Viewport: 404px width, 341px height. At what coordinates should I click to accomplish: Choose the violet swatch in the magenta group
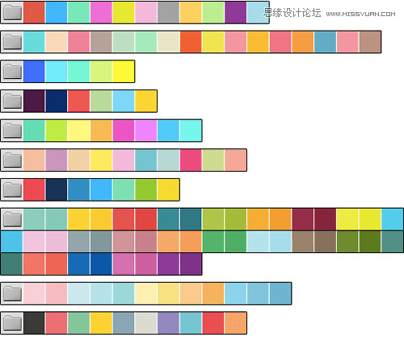point(145,131)
